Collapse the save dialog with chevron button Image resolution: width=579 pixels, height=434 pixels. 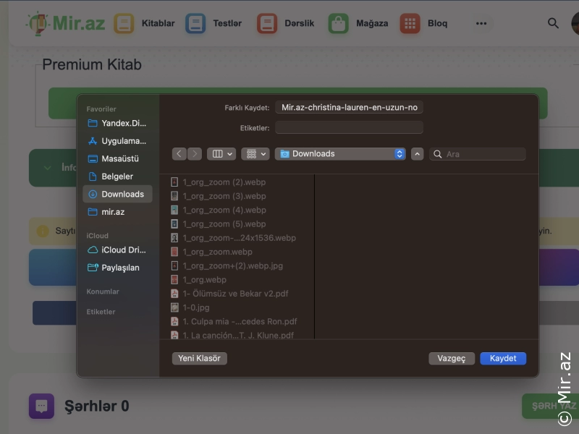(x=417, y=154)
